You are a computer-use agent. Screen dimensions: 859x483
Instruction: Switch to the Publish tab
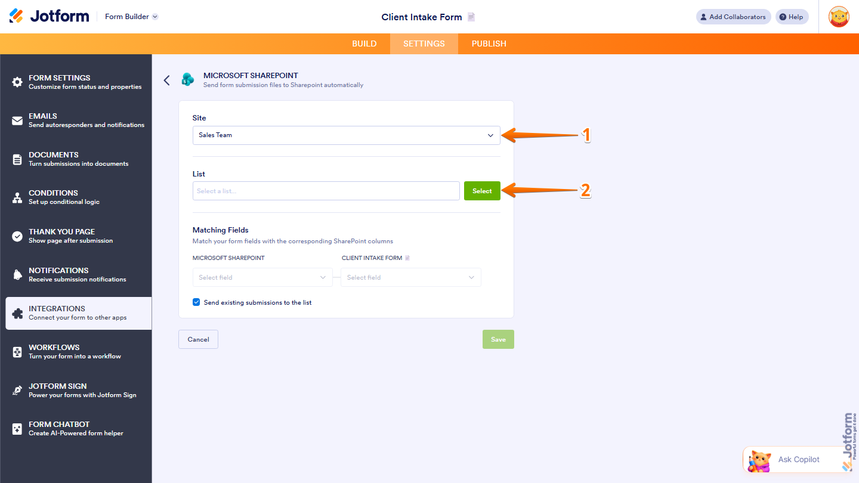(489, 43)
